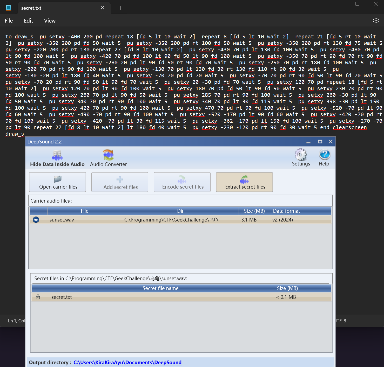The width and height of the screenshot is (384, 367).
Task: Close the secret.txt tab
Action: point(102,8)
